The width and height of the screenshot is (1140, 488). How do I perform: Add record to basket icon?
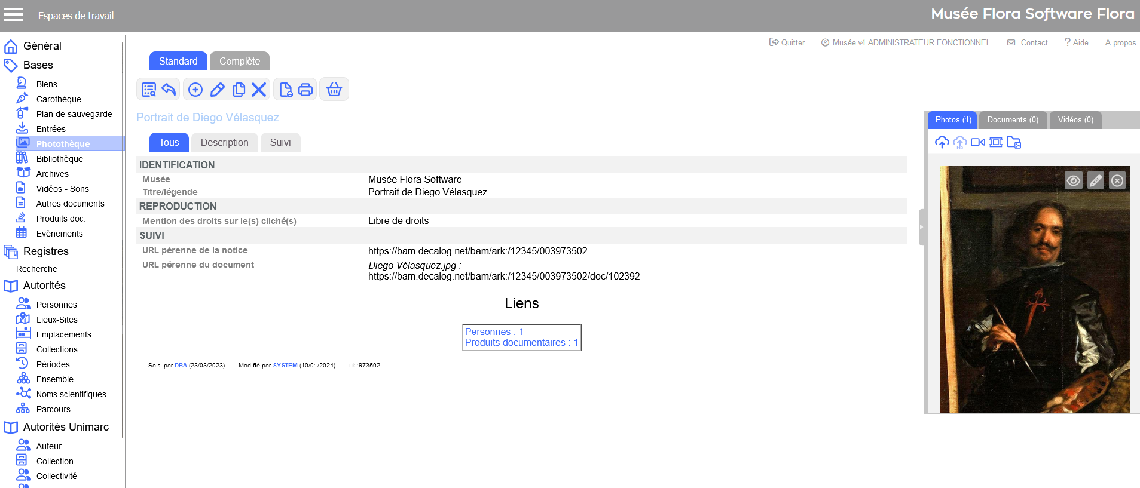tap(334, 90)
